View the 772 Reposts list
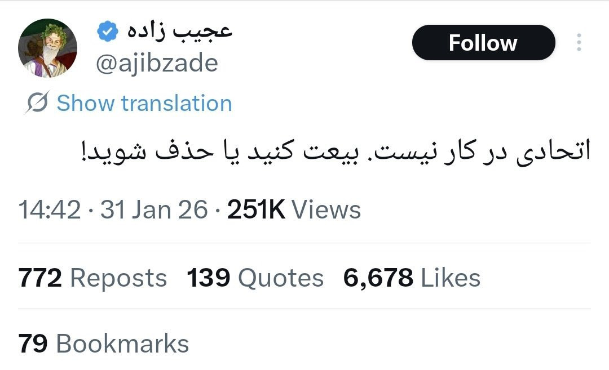Image resolution: width=609 pixels, height=370 pixels. [92, 278]
